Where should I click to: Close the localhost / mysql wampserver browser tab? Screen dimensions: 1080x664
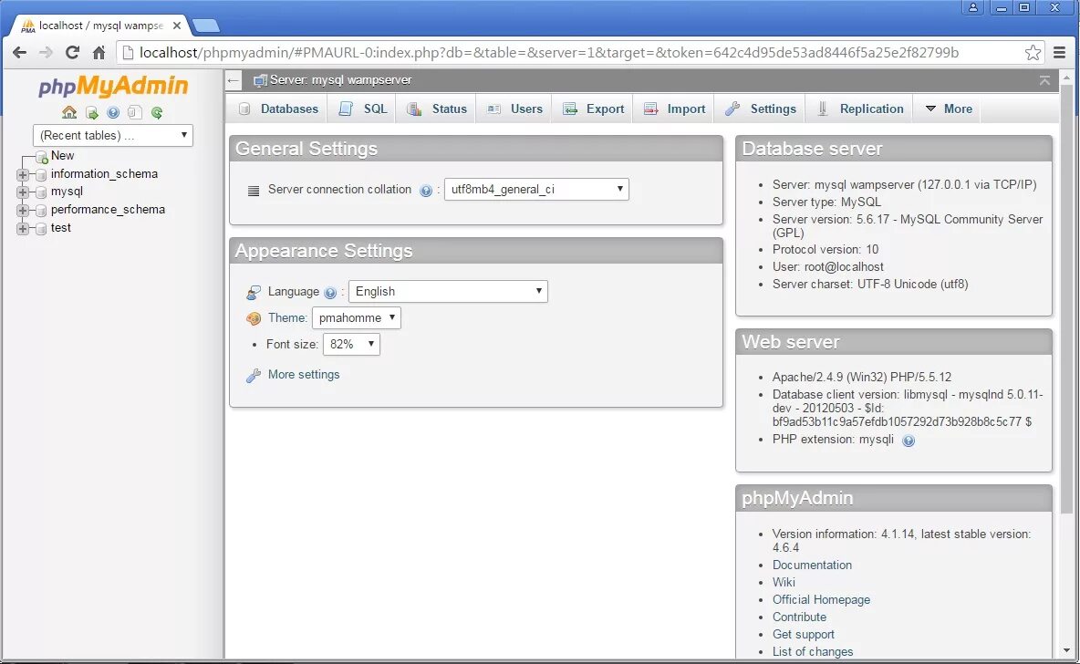(177, 26)
